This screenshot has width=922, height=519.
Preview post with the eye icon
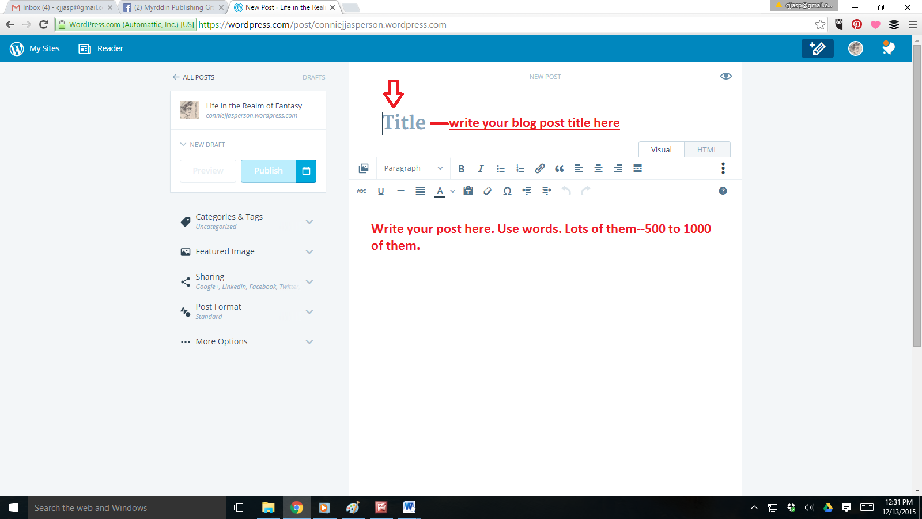(x=725, y=76)
